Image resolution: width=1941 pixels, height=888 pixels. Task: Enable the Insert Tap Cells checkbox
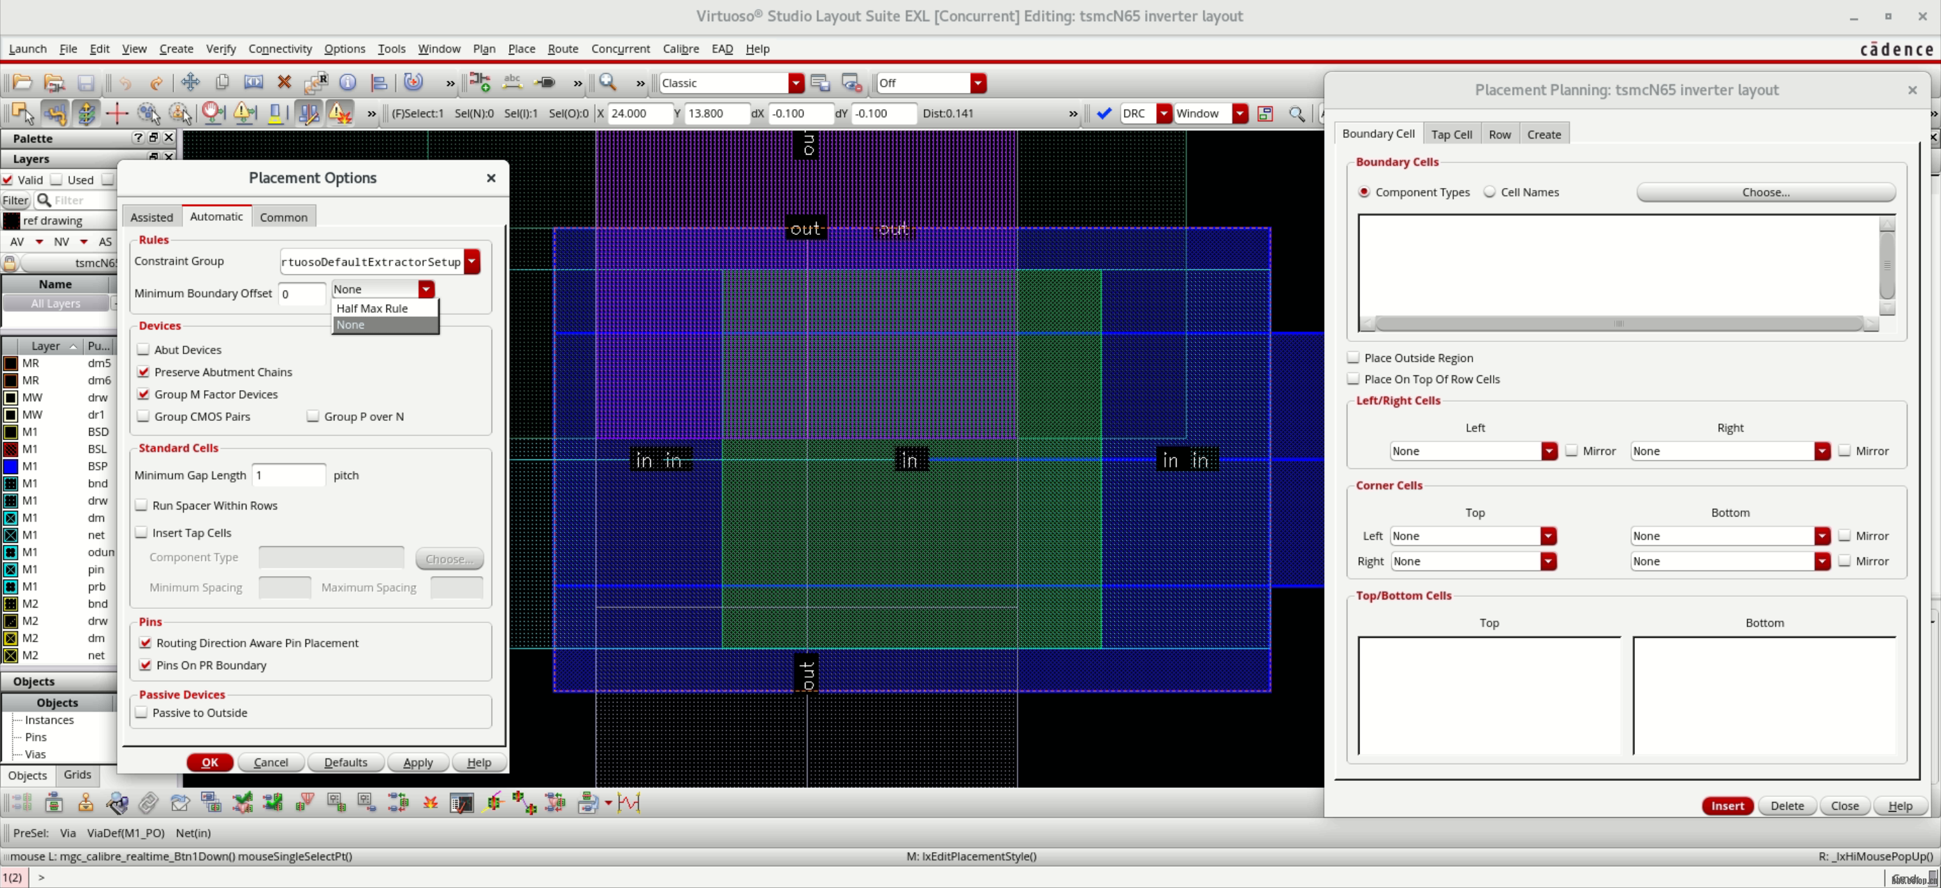(x=142, y=532)
